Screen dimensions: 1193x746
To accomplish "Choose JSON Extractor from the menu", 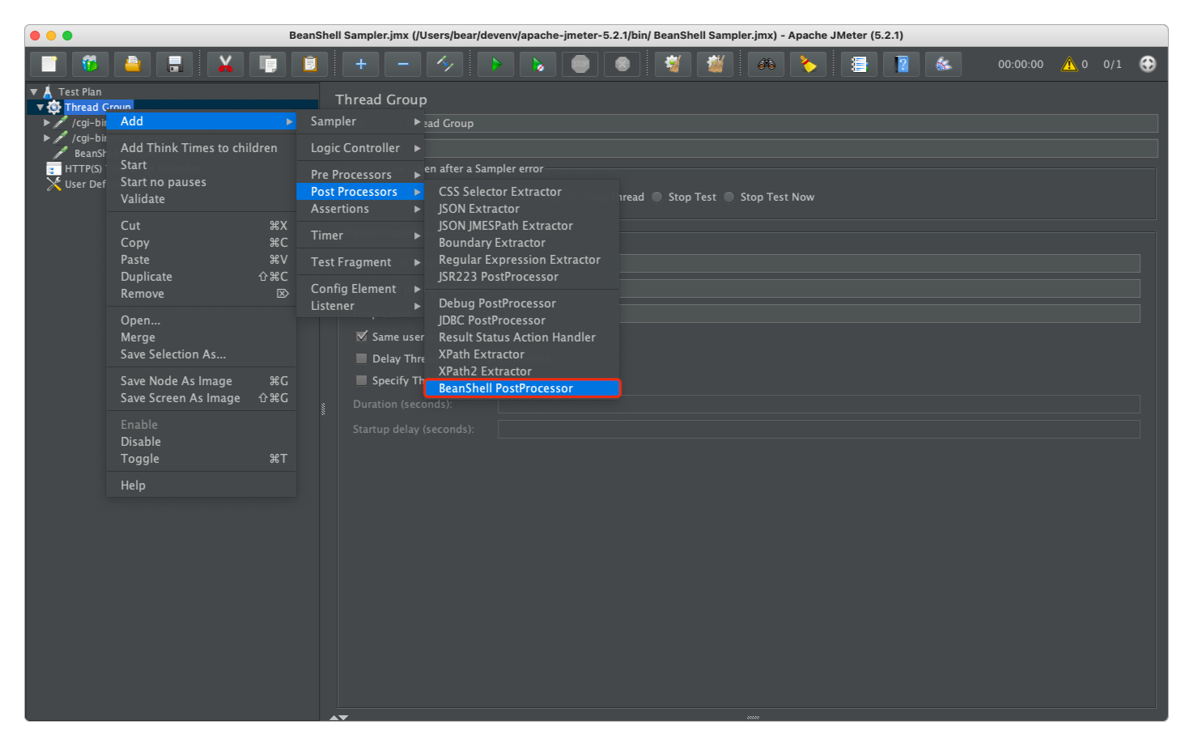I will pyautogui.click(x=522, y=209).
